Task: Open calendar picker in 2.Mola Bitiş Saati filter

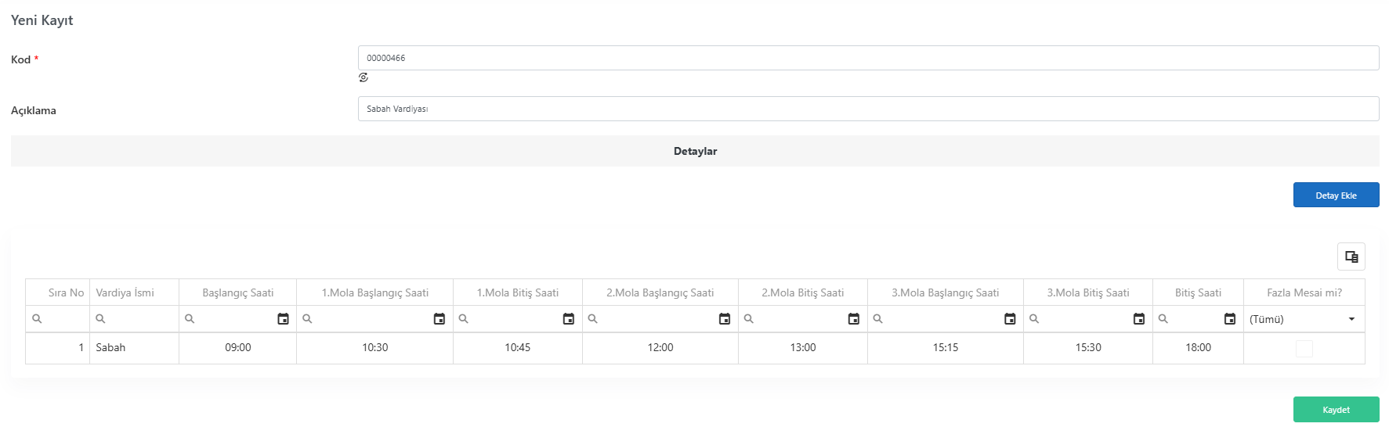Action: pyautogui.click(x=854, y=319)
